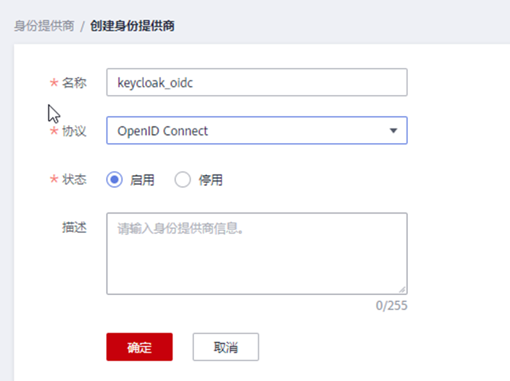Click the breadcrumb slash separator
This screenshot has width=510, height=381.
click(82, 26)
